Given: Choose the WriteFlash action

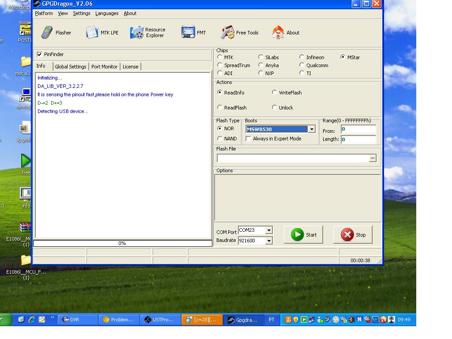Looking at the screenshot, I should tap(275, 93).
